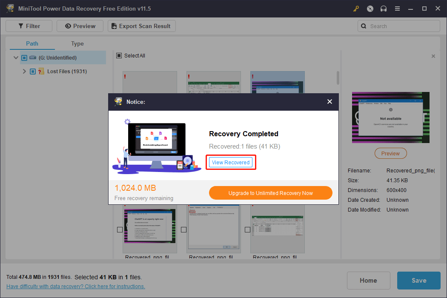Open the bootable media disc icon
Screen dimensions: 447x298
370,9
